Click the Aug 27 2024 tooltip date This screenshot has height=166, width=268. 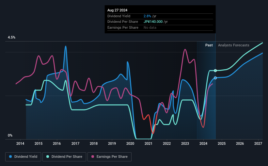[x=117, y=10]
